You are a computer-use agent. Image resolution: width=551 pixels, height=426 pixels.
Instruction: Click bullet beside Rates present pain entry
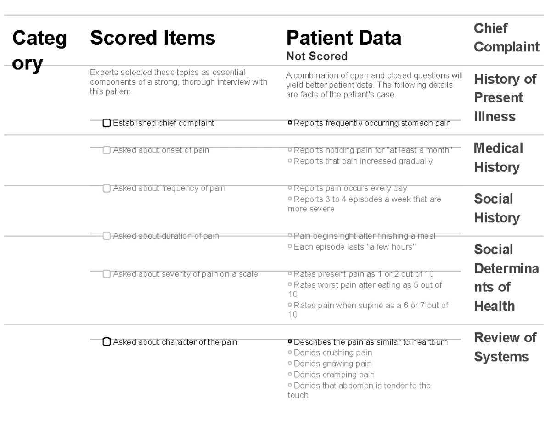click(x=290, y=274)
